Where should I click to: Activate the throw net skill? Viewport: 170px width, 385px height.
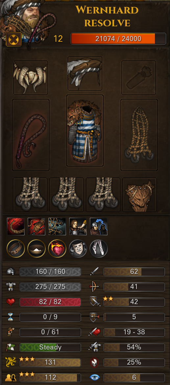coord(57,227)
